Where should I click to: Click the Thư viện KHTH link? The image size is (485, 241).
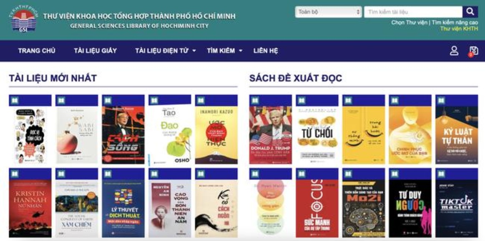(459, 29)
